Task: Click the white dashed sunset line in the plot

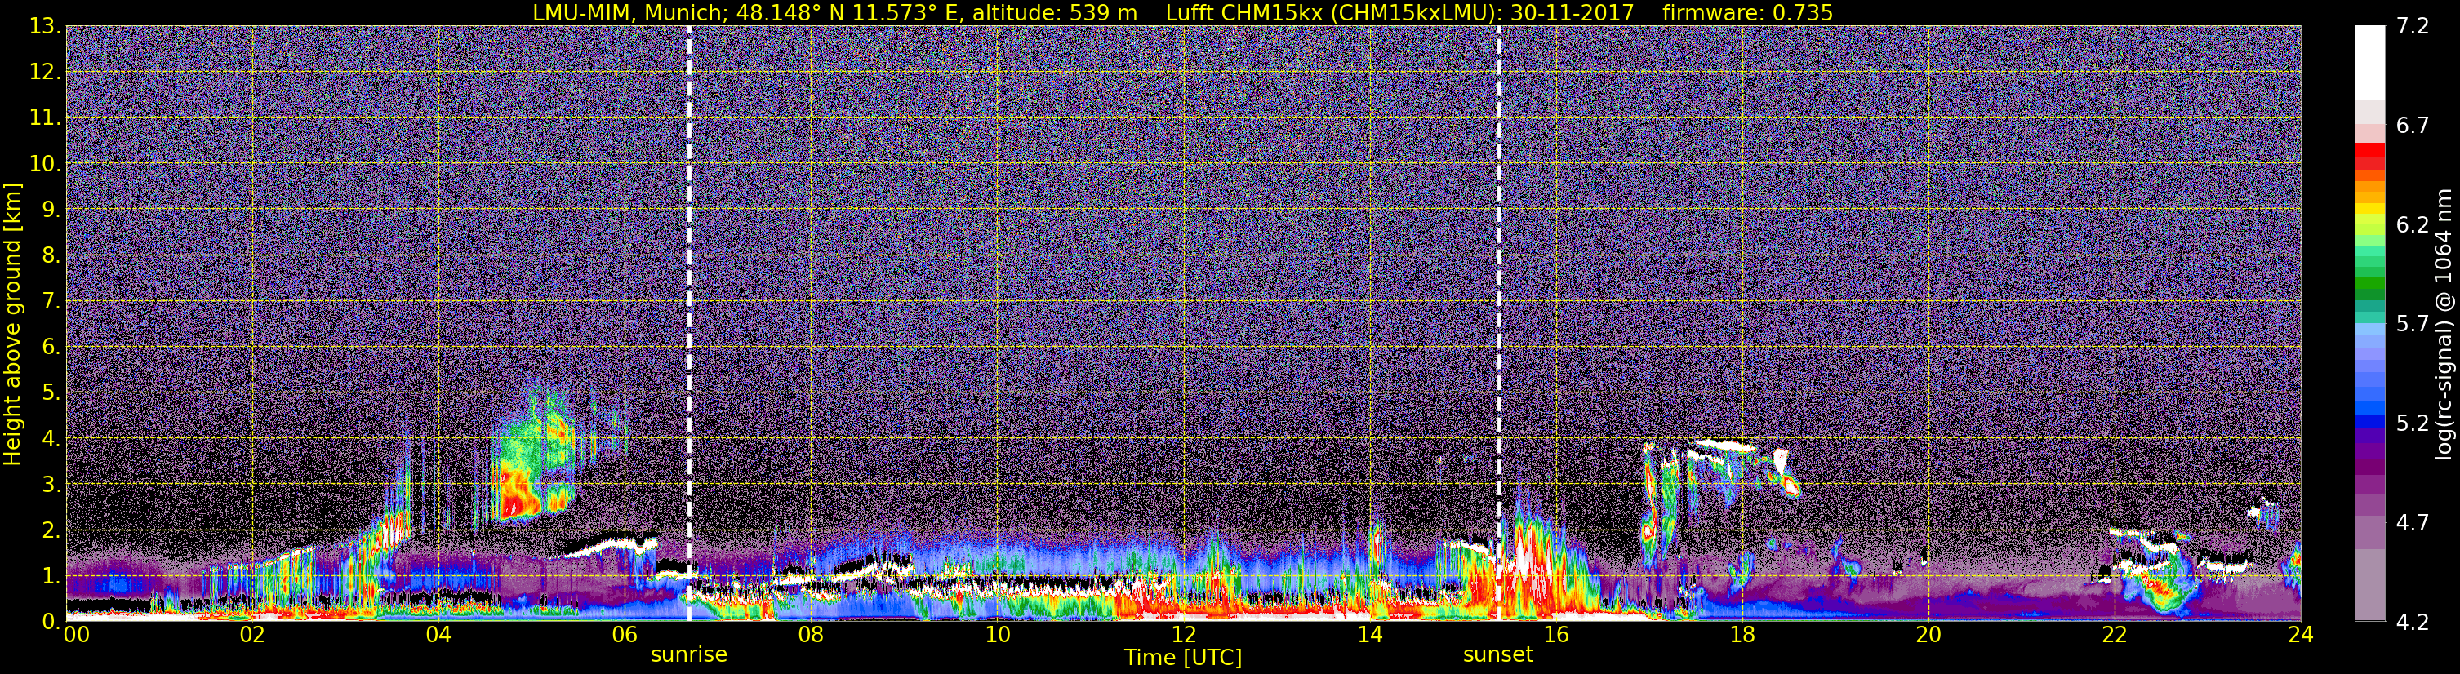Action: click(x=1498, y=324)
